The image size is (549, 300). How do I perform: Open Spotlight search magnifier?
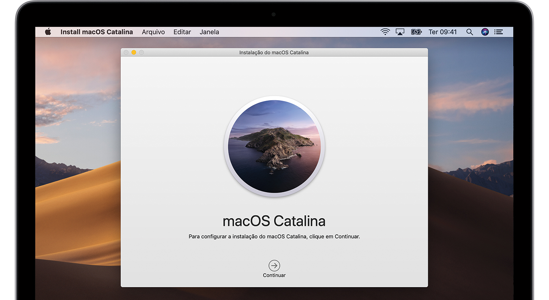point(470,32)
